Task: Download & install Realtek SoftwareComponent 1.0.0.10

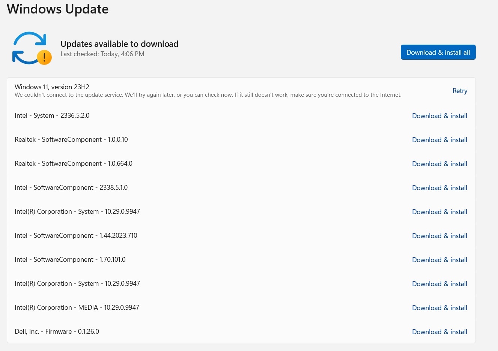Action: [x=439, y=140]
